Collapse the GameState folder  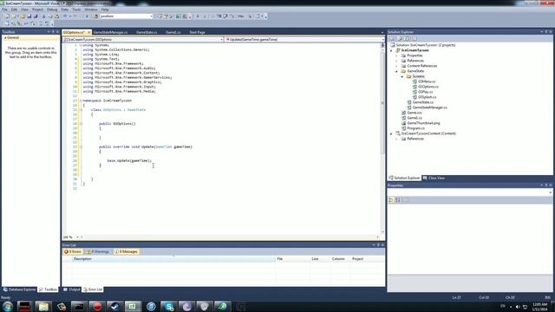coord(396,71)
